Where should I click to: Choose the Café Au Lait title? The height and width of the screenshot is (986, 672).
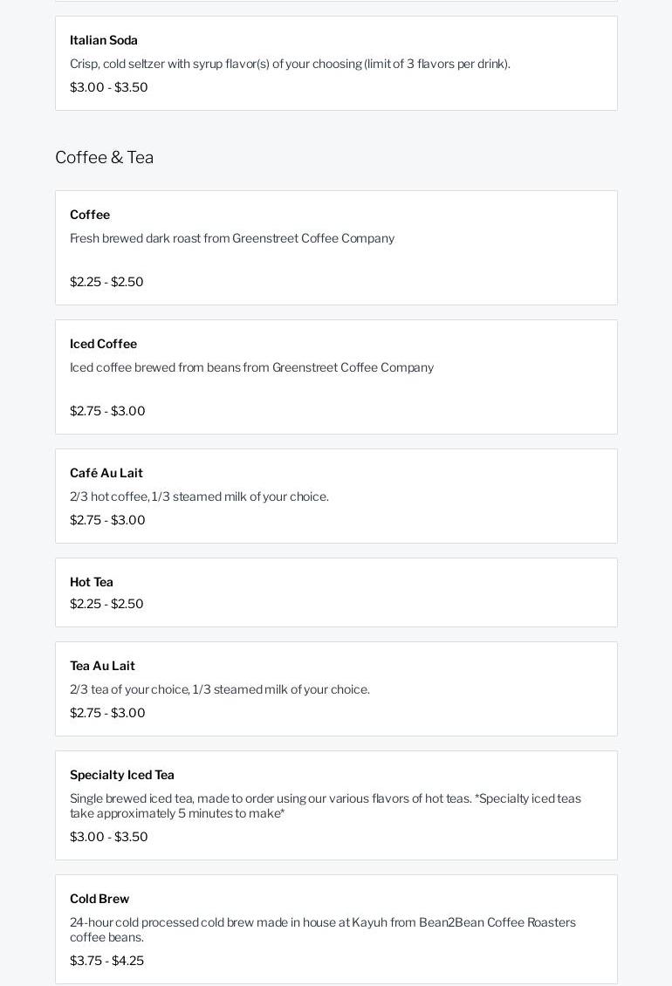pyautogui.click(x=106, y=473)
